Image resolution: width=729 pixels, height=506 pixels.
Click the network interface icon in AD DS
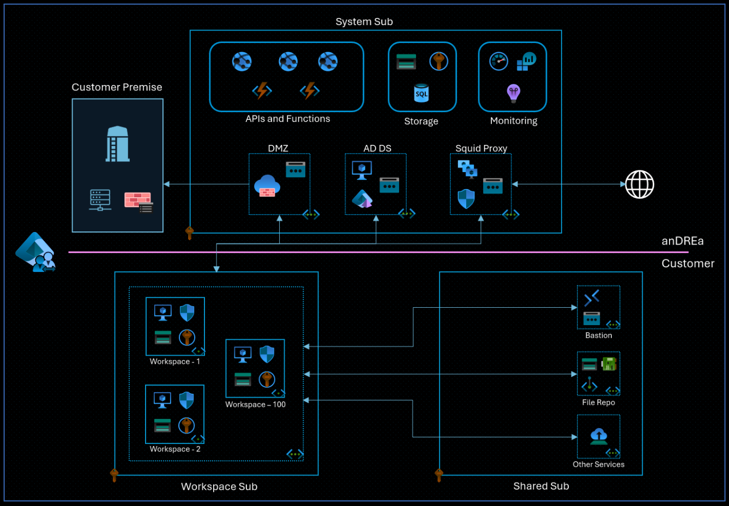(389, 185)
